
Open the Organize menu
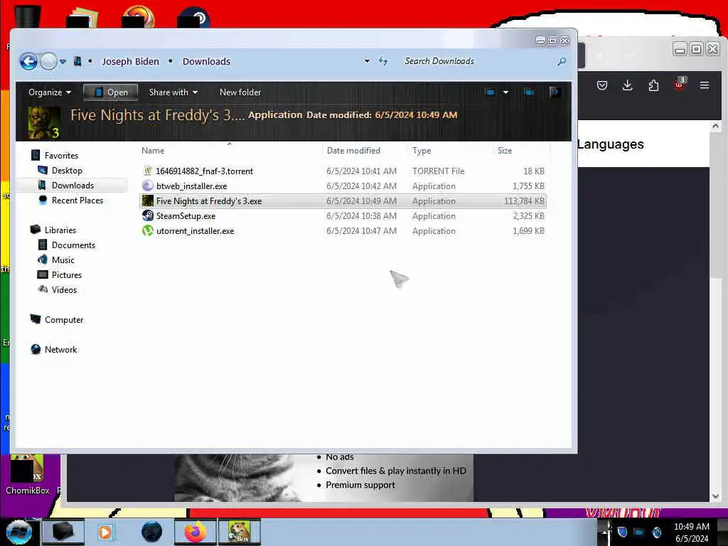(x=50, y=92)
